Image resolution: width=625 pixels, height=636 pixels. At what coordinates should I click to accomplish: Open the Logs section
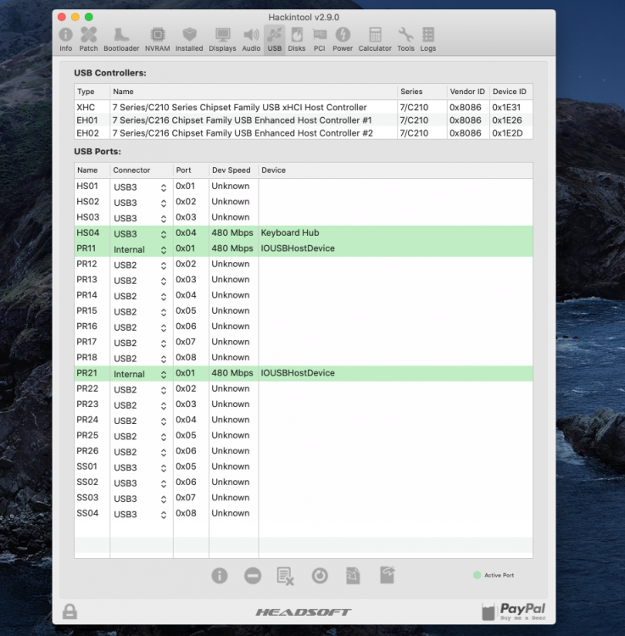click(x=428, y=39)
